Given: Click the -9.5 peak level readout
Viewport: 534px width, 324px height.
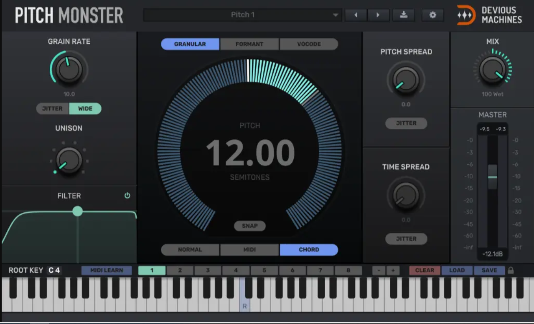Looking at the screenshot, I should pos(485,129).
